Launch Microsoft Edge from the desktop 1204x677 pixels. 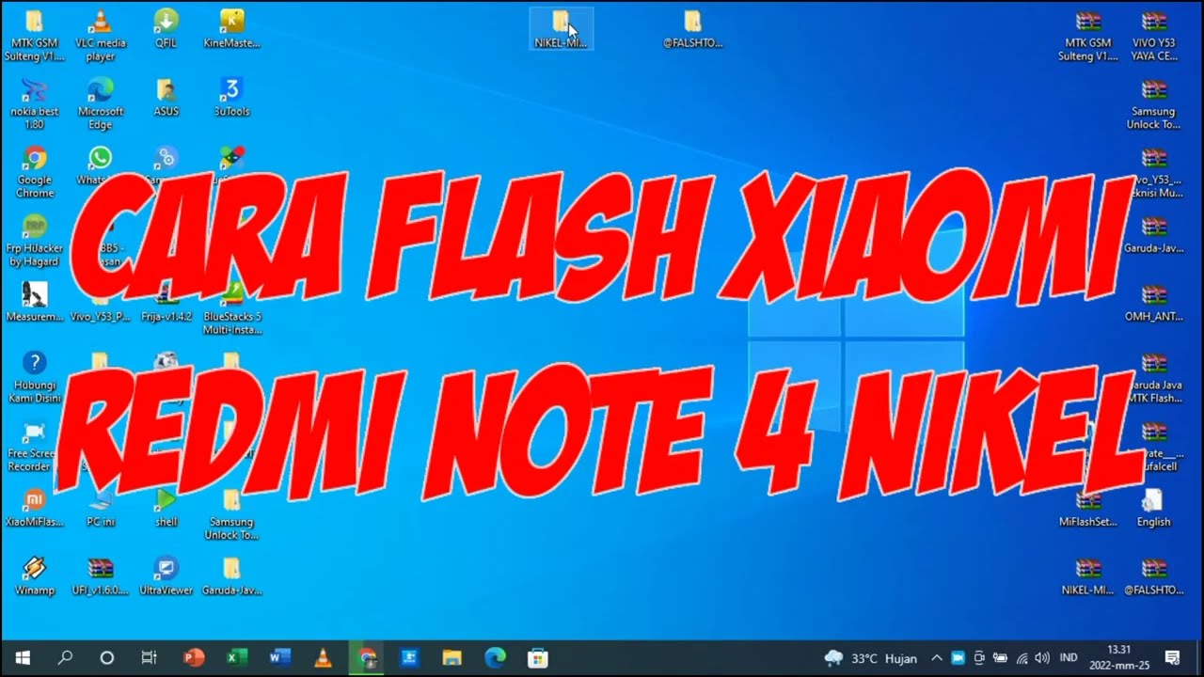(101, 104)
